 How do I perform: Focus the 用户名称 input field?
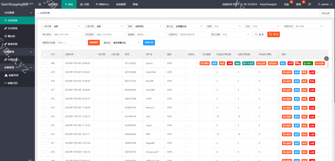click(x=67, y=34)
